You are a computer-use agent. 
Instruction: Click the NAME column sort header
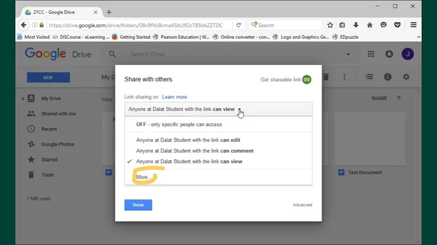coord(379,98)
